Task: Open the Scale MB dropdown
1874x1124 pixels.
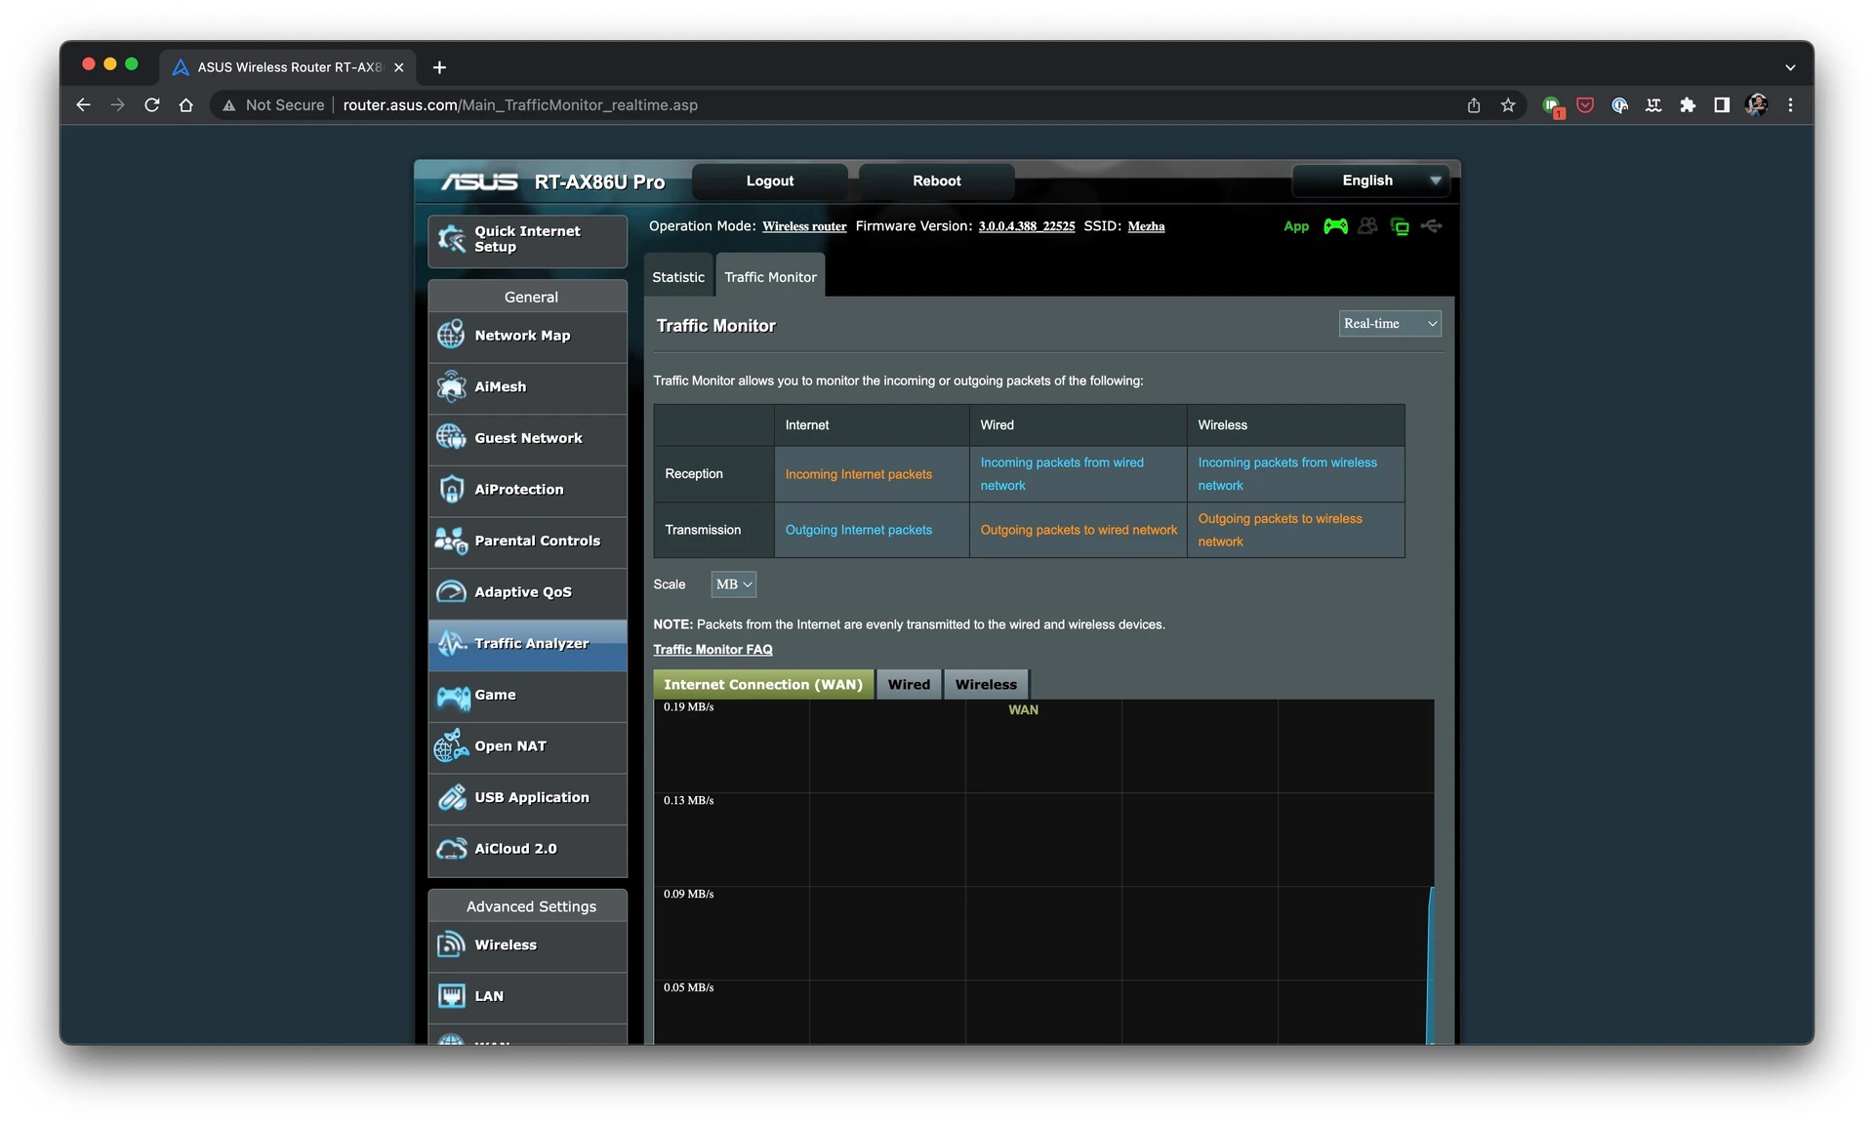Action: [733, 584]
